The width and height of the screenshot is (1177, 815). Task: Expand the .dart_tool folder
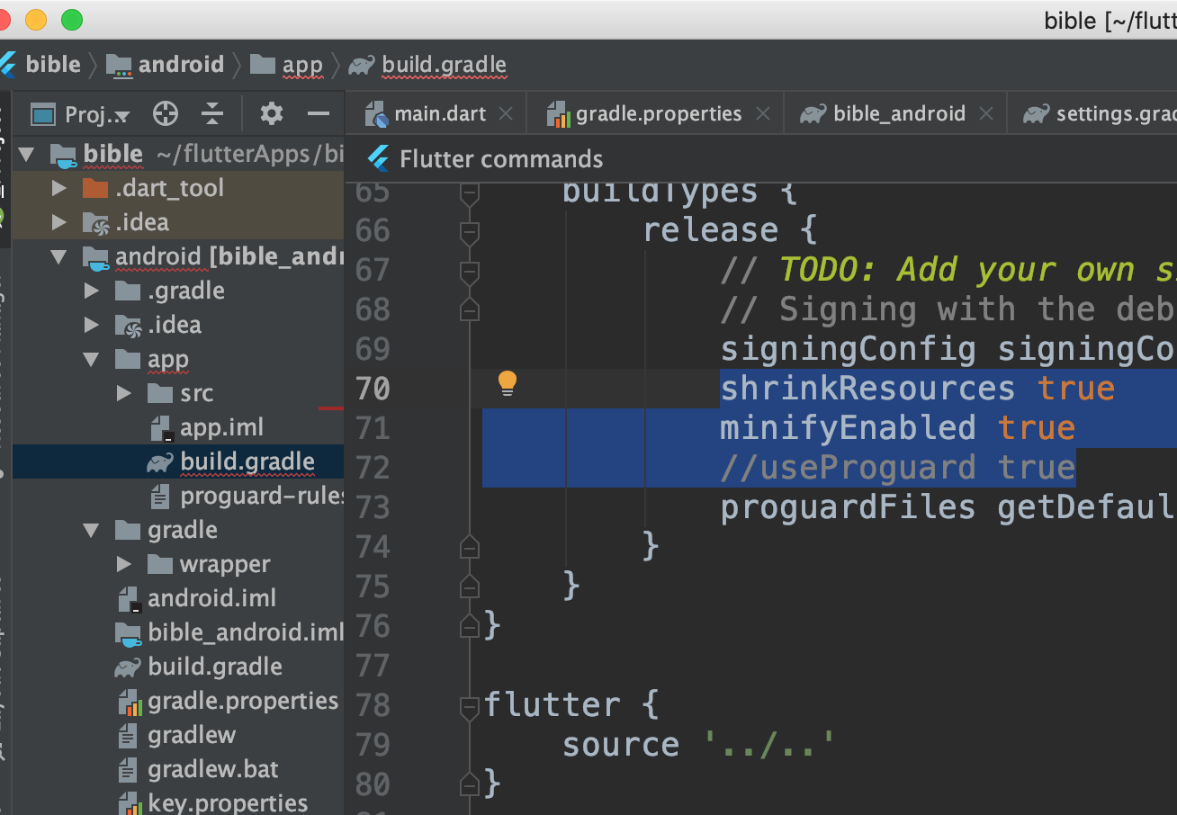(x=59, y=189)
